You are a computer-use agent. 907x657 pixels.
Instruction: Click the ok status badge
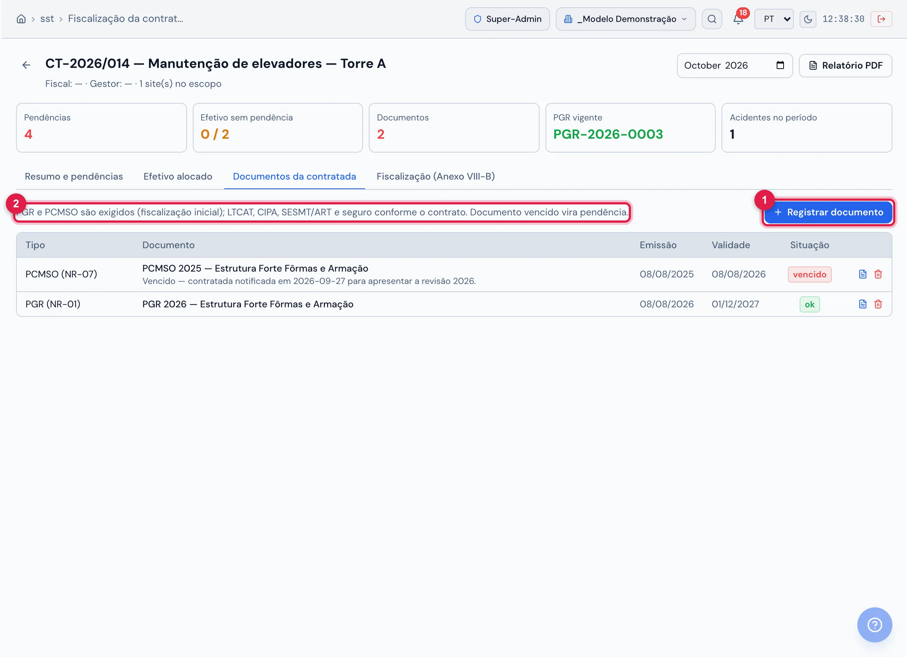click(x=810, y=304)
